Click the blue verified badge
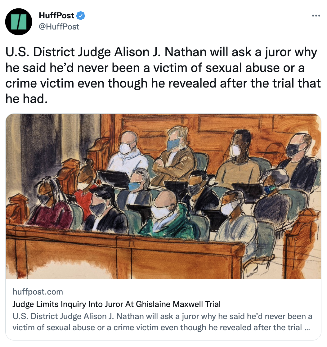The width and height of the screenshot is (327, 347). 81,16
